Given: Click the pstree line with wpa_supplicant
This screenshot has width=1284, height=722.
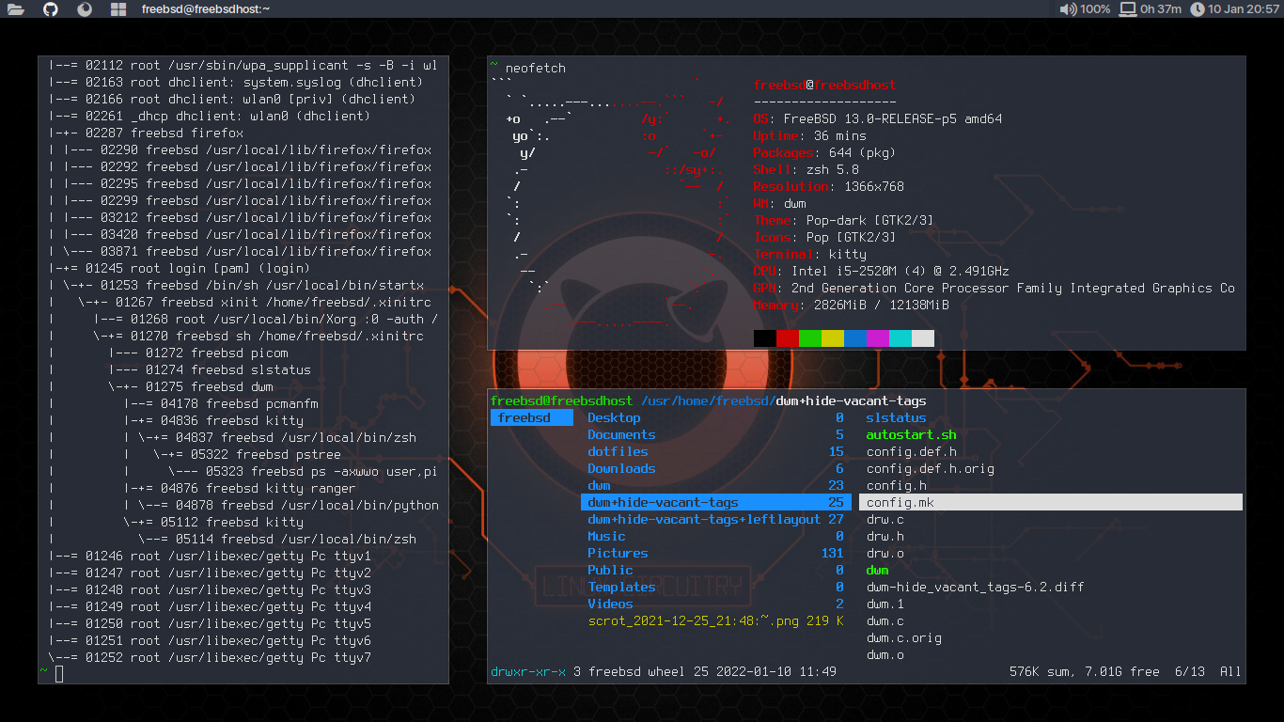Looking at the screenshot, I should (x=243, y=66).
